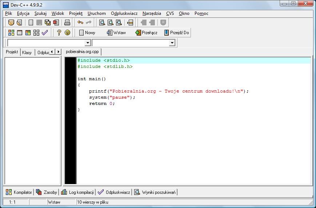Open the Log kompilacji bottom tab
This screenshot has width=316, height=208.
(x=77, y=192)
